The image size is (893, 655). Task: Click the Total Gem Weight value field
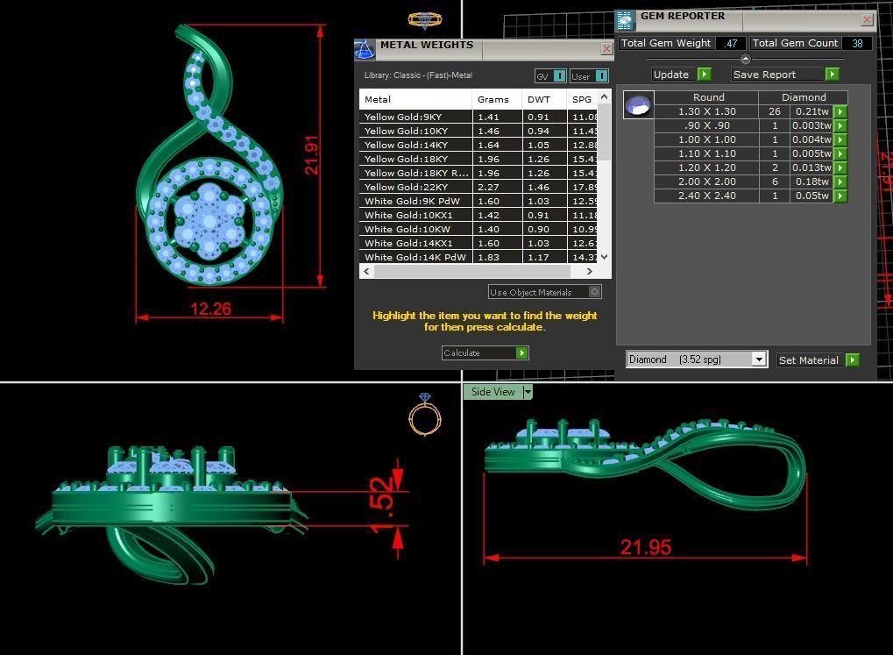coord(731,43)
